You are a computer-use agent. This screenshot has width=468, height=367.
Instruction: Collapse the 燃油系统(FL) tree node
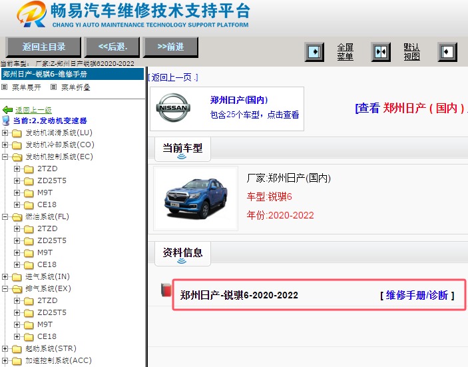pos(5,216)
